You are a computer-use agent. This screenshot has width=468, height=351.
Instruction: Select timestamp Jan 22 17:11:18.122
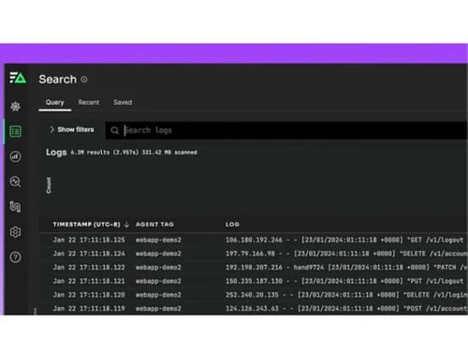(89, 268)
